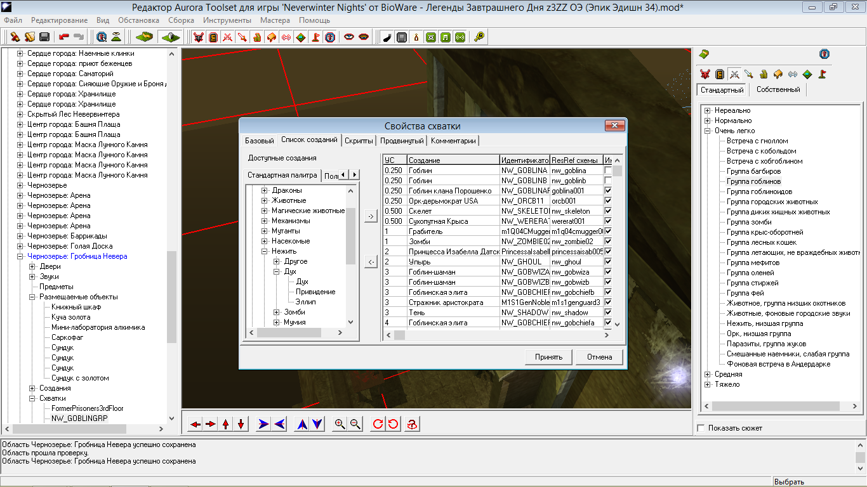Uncheck the box for Гоблин клана Порошенко

tap(609, 191)
